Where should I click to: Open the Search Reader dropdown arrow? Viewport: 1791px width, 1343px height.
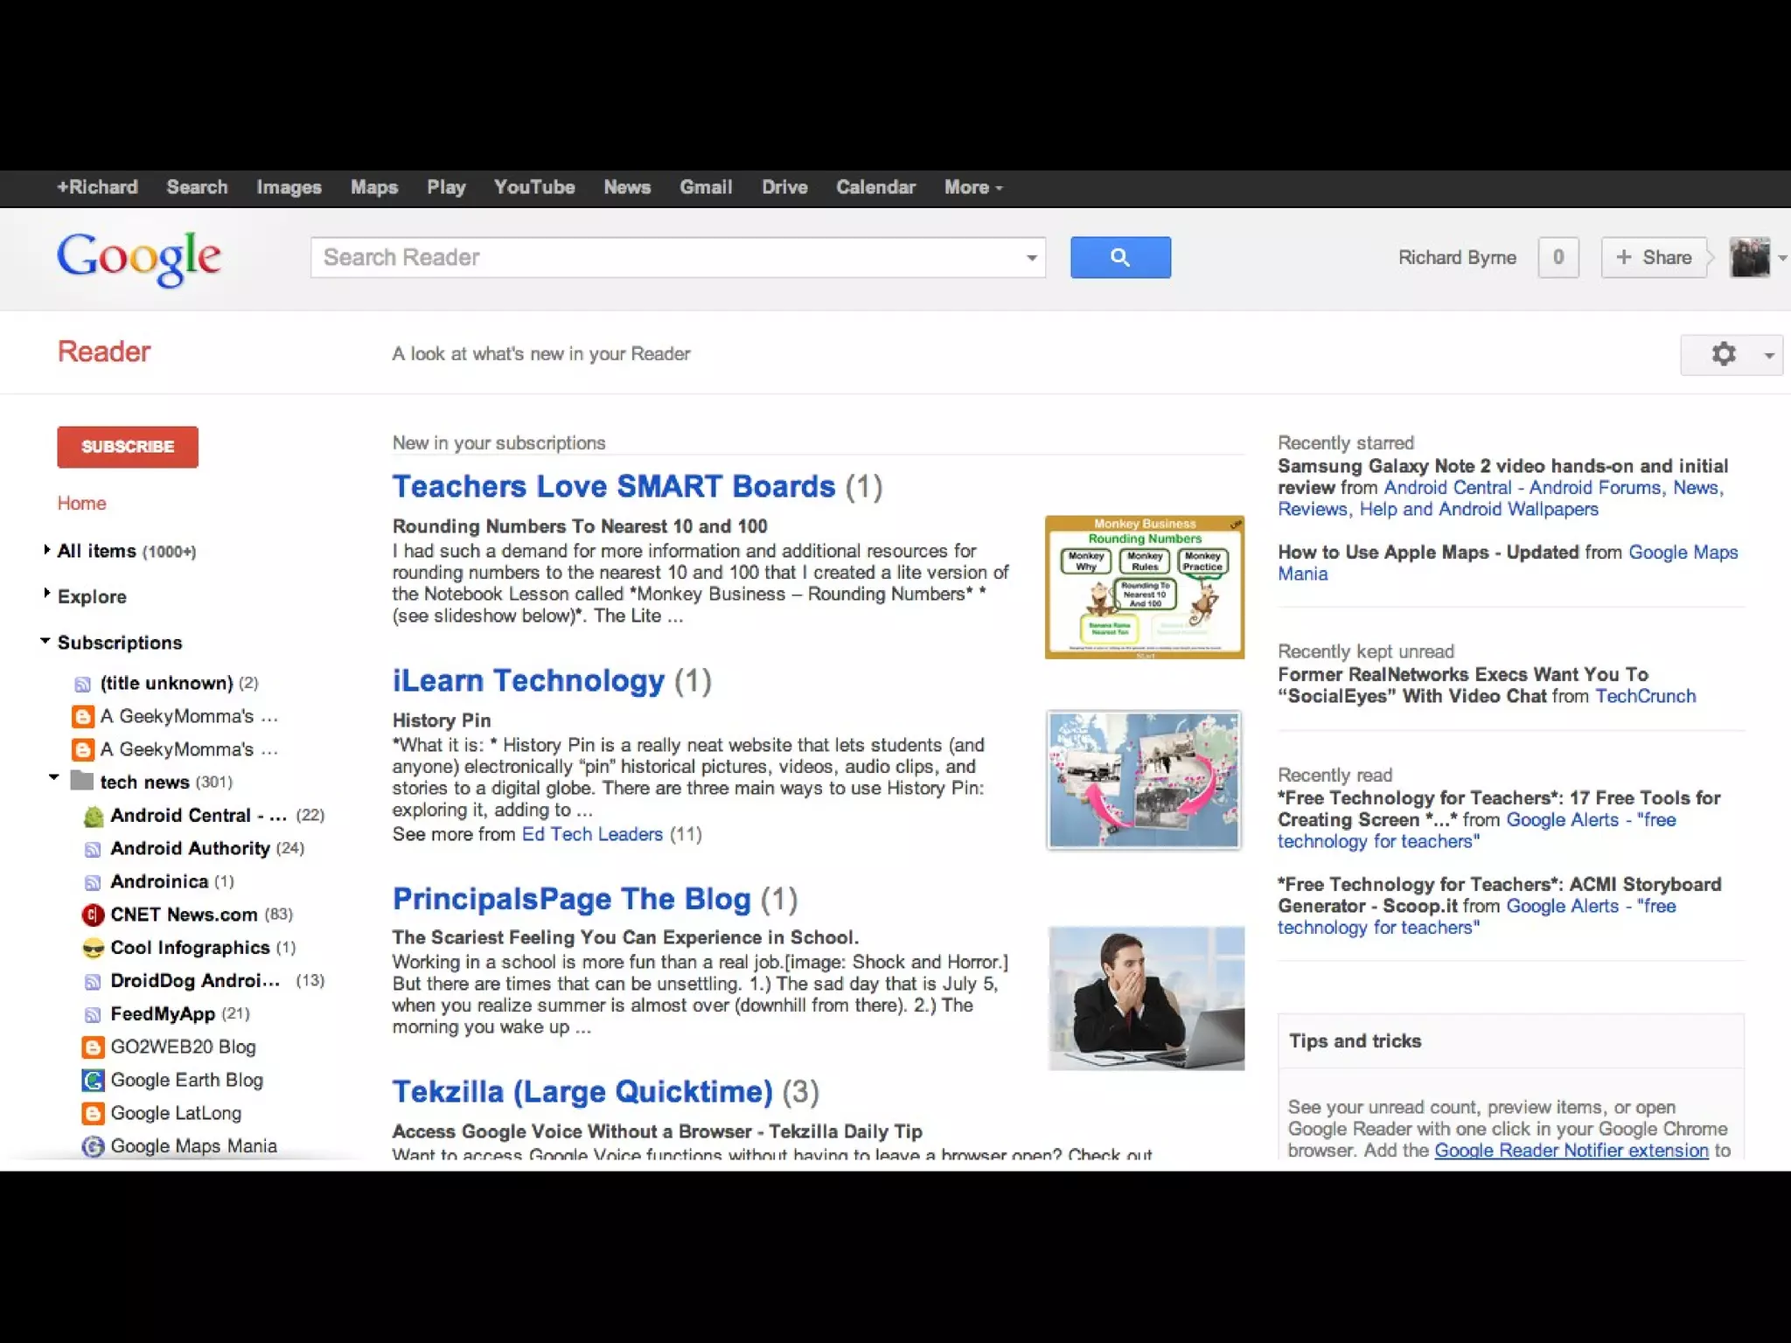tap(1031, 258)
